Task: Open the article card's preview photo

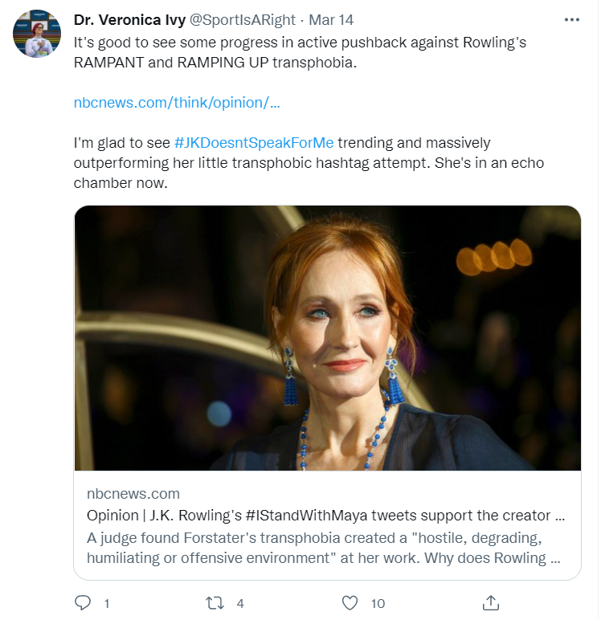Action: click(328, 338)
